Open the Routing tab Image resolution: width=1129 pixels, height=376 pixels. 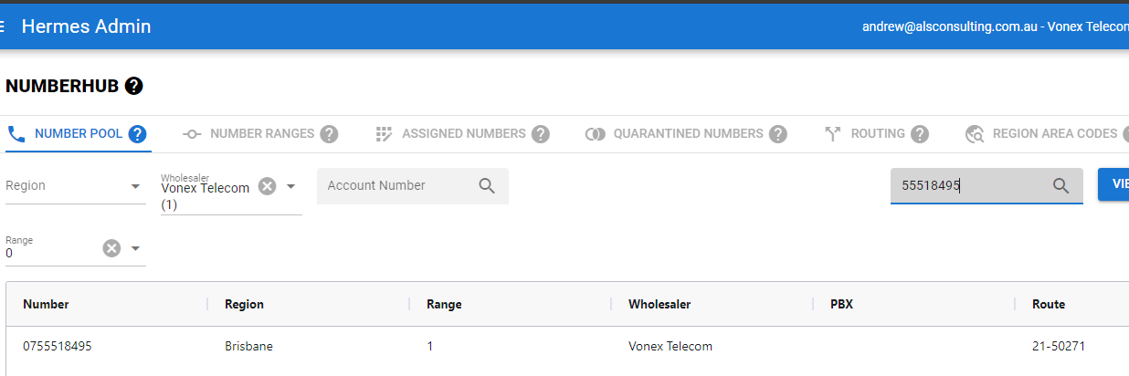click(877, 134)
